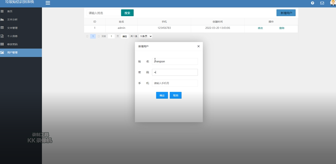This screenshot has height=164, width=336.
Task: Click the 文本管理 table icon
Action: coord(2,28)
